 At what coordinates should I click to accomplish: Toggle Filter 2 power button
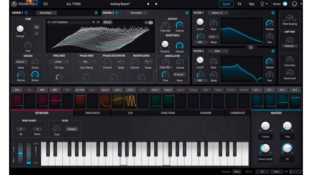tap(273, 51)
